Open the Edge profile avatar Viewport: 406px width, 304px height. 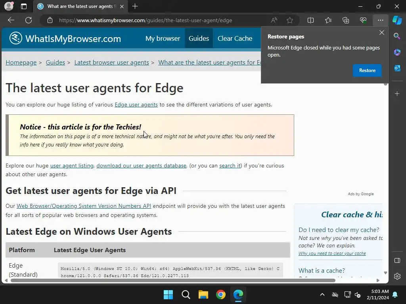coord(9,6)
